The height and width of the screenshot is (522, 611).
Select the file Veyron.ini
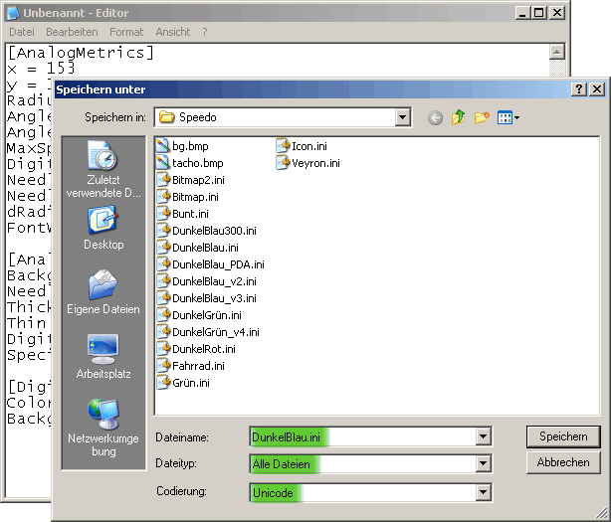(x=314, y=163)
